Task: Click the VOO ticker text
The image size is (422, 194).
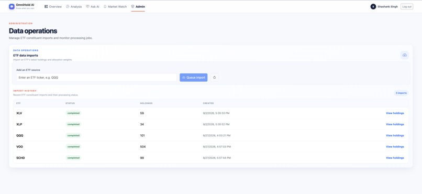Action: coord(20,147)
